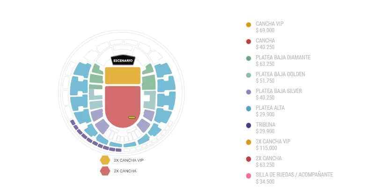This screenshot has width=375, height=192.
Task: Select the Tribuna dark purple legend dot
Action: tap(249, 126)
